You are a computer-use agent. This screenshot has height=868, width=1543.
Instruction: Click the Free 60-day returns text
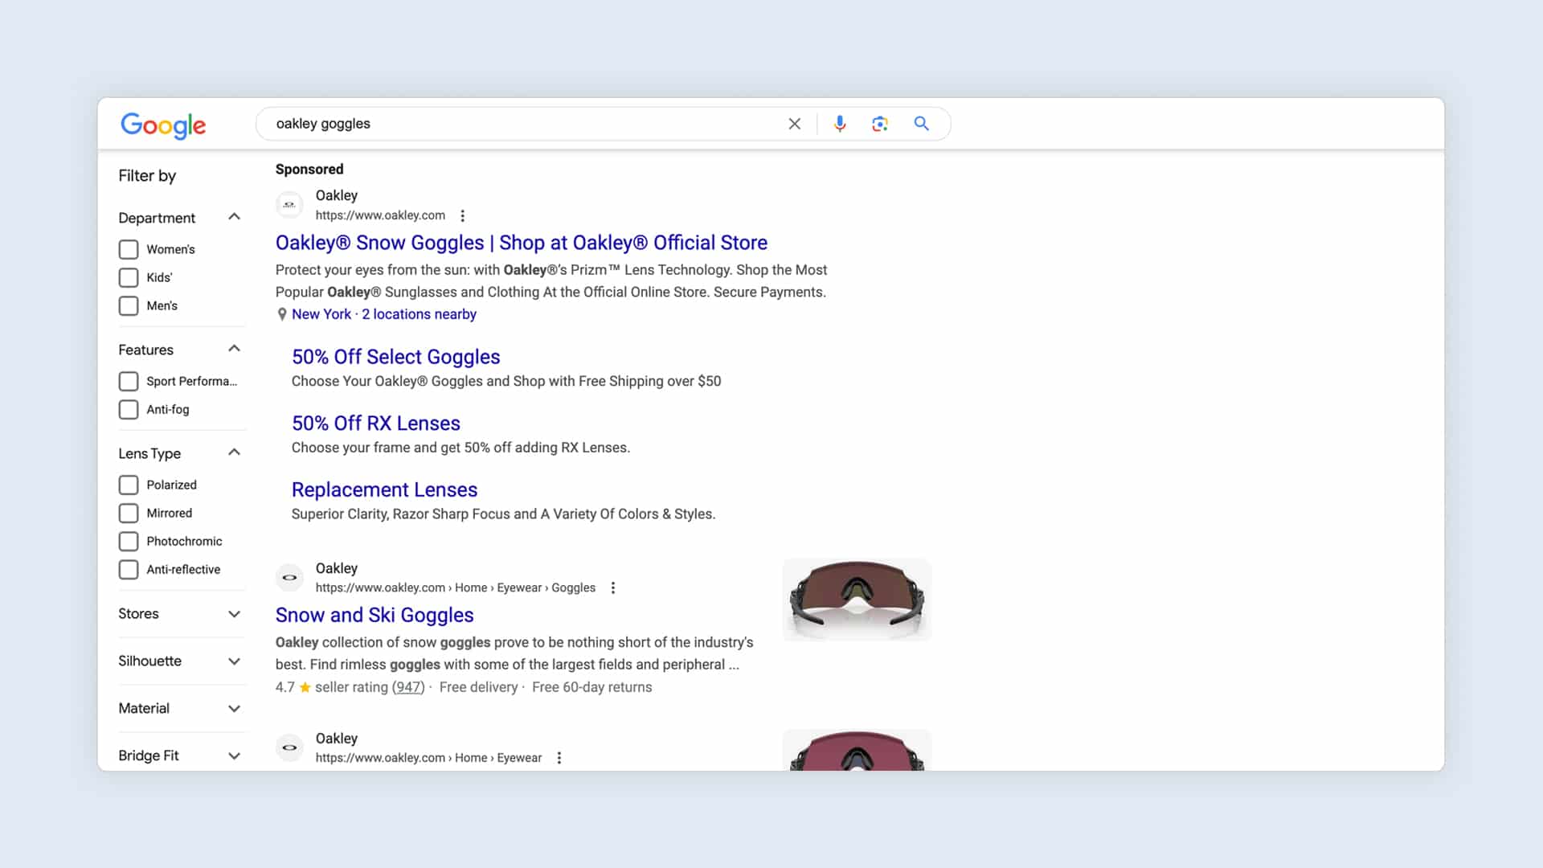click(591, 687)
